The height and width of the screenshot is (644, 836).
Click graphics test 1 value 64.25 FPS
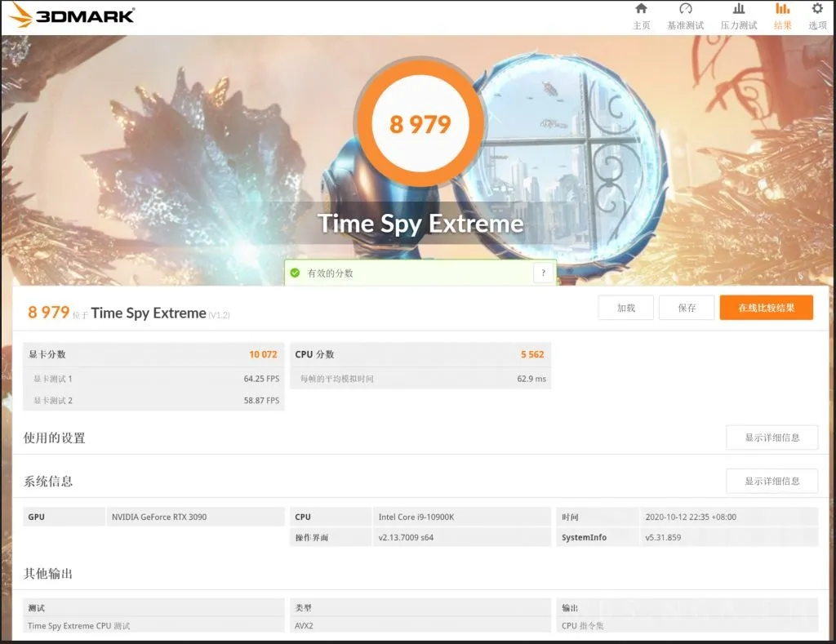(x=261, y=379)
